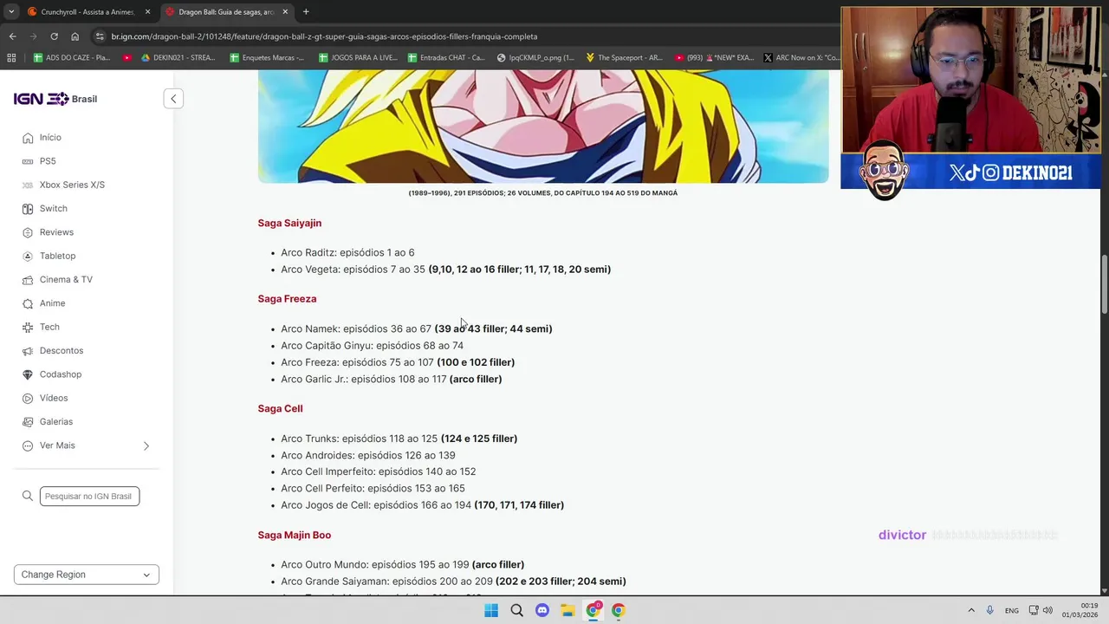Click the Xbox Series X/S sidebar icon
1109x624 pixels.
28,185
